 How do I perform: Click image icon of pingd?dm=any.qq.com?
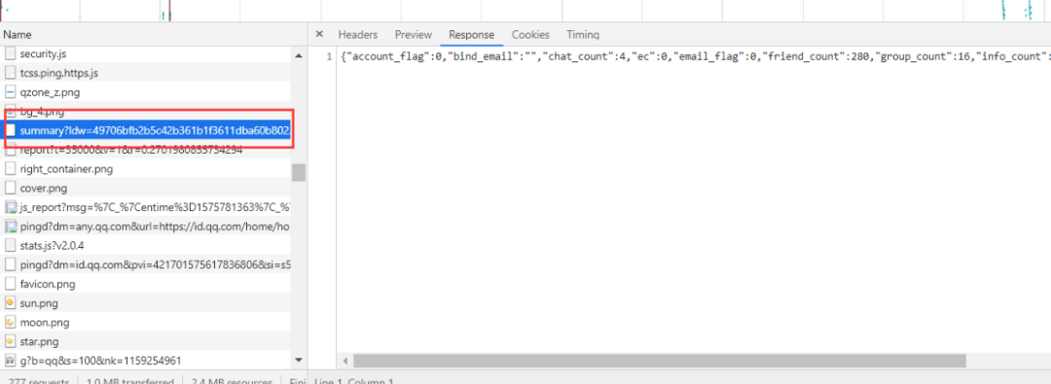10,227
